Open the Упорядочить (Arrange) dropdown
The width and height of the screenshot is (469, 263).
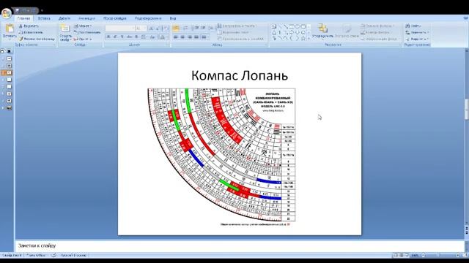[322, 31]
